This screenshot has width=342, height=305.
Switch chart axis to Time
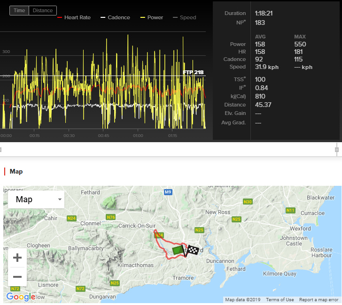tap(19, 10)
